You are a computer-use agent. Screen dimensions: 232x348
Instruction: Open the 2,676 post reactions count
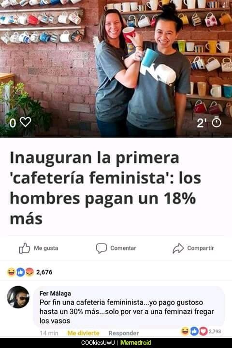click(x=44, y=272)
